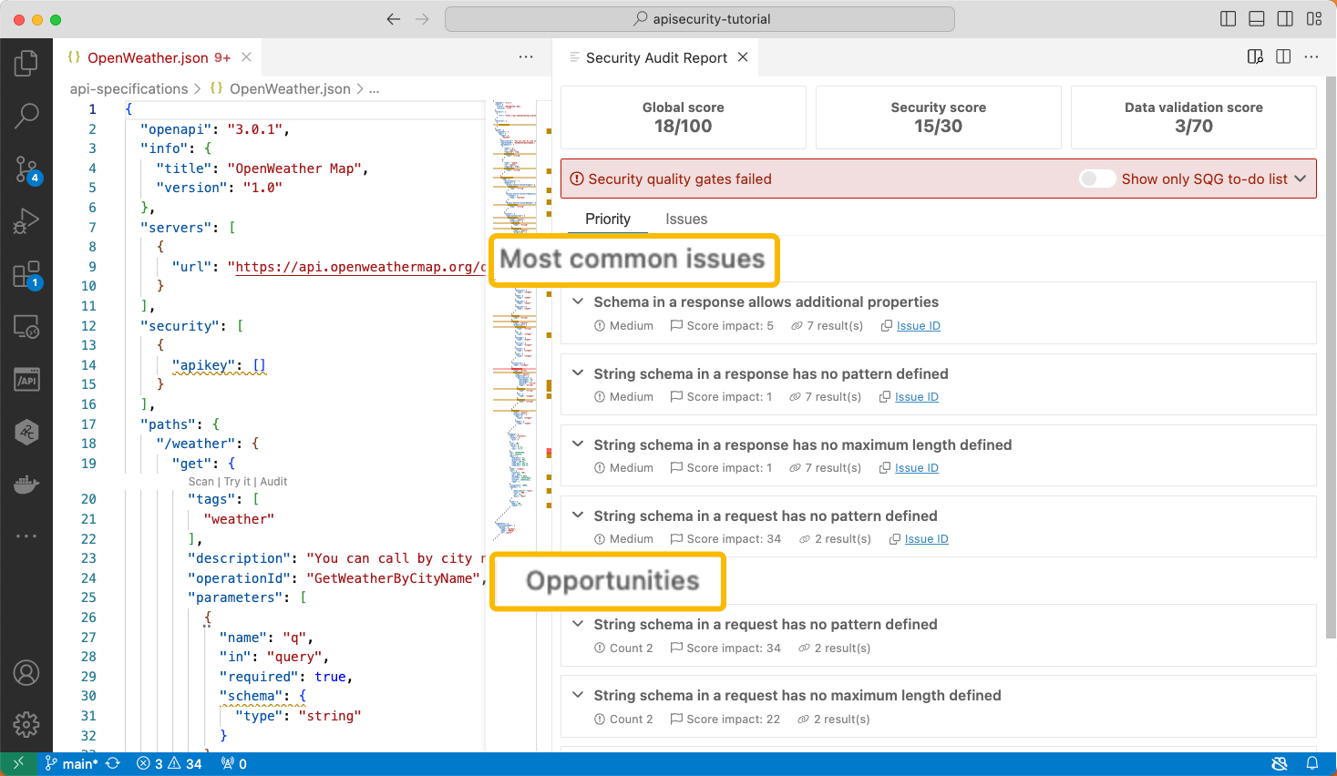This screenshot has height=776, width=1337.
Task: Open Issue ID link for additional properties issue
Action: coord(919,326)
